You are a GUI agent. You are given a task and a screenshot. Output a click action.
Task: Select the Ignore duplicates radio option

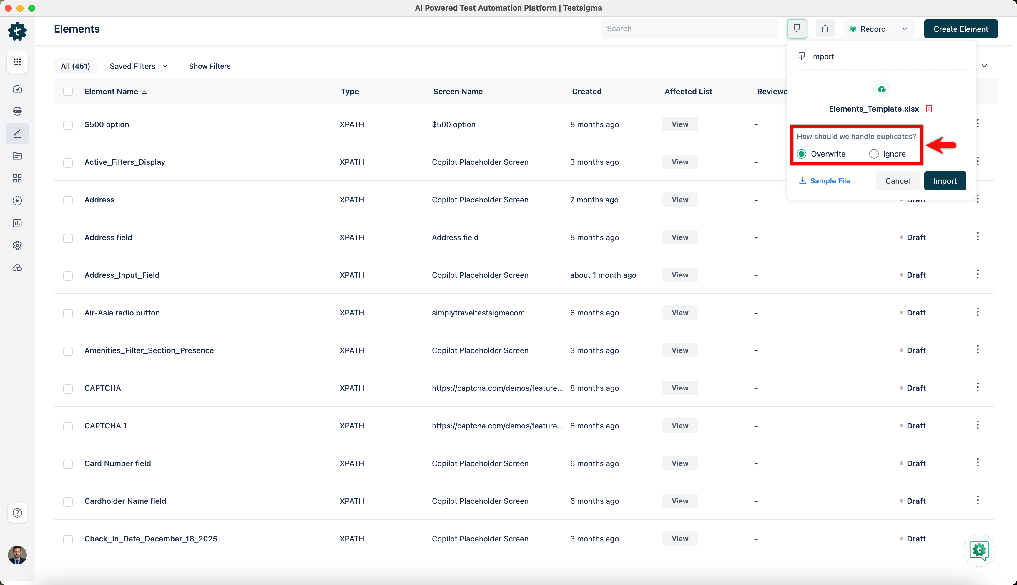pyautogui.click(x=874, y=154)
